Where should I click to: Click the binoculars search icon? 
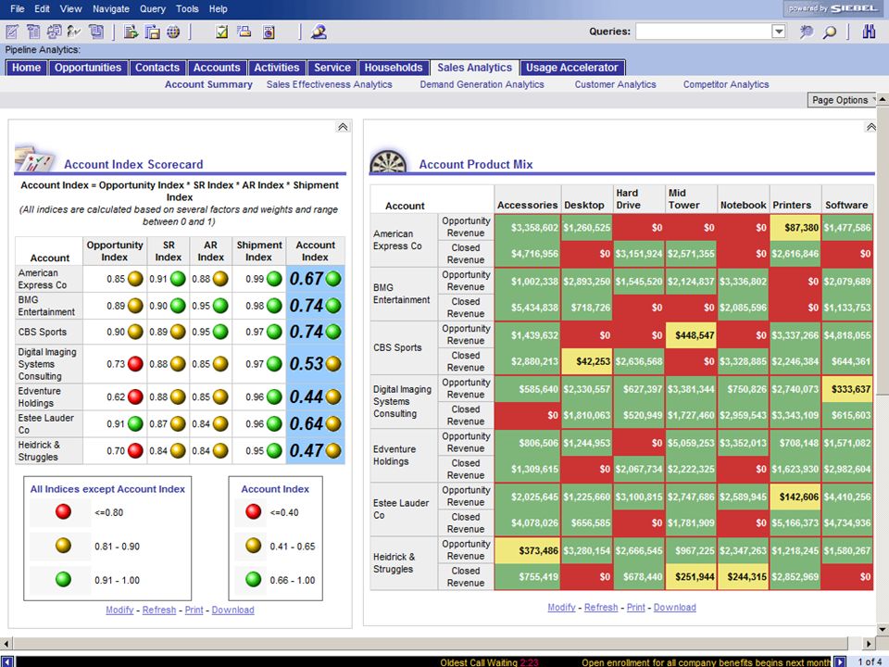[869, 31]
